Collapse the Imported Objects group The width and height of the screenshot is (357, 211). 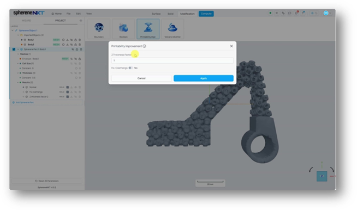(x=18, y=35)
